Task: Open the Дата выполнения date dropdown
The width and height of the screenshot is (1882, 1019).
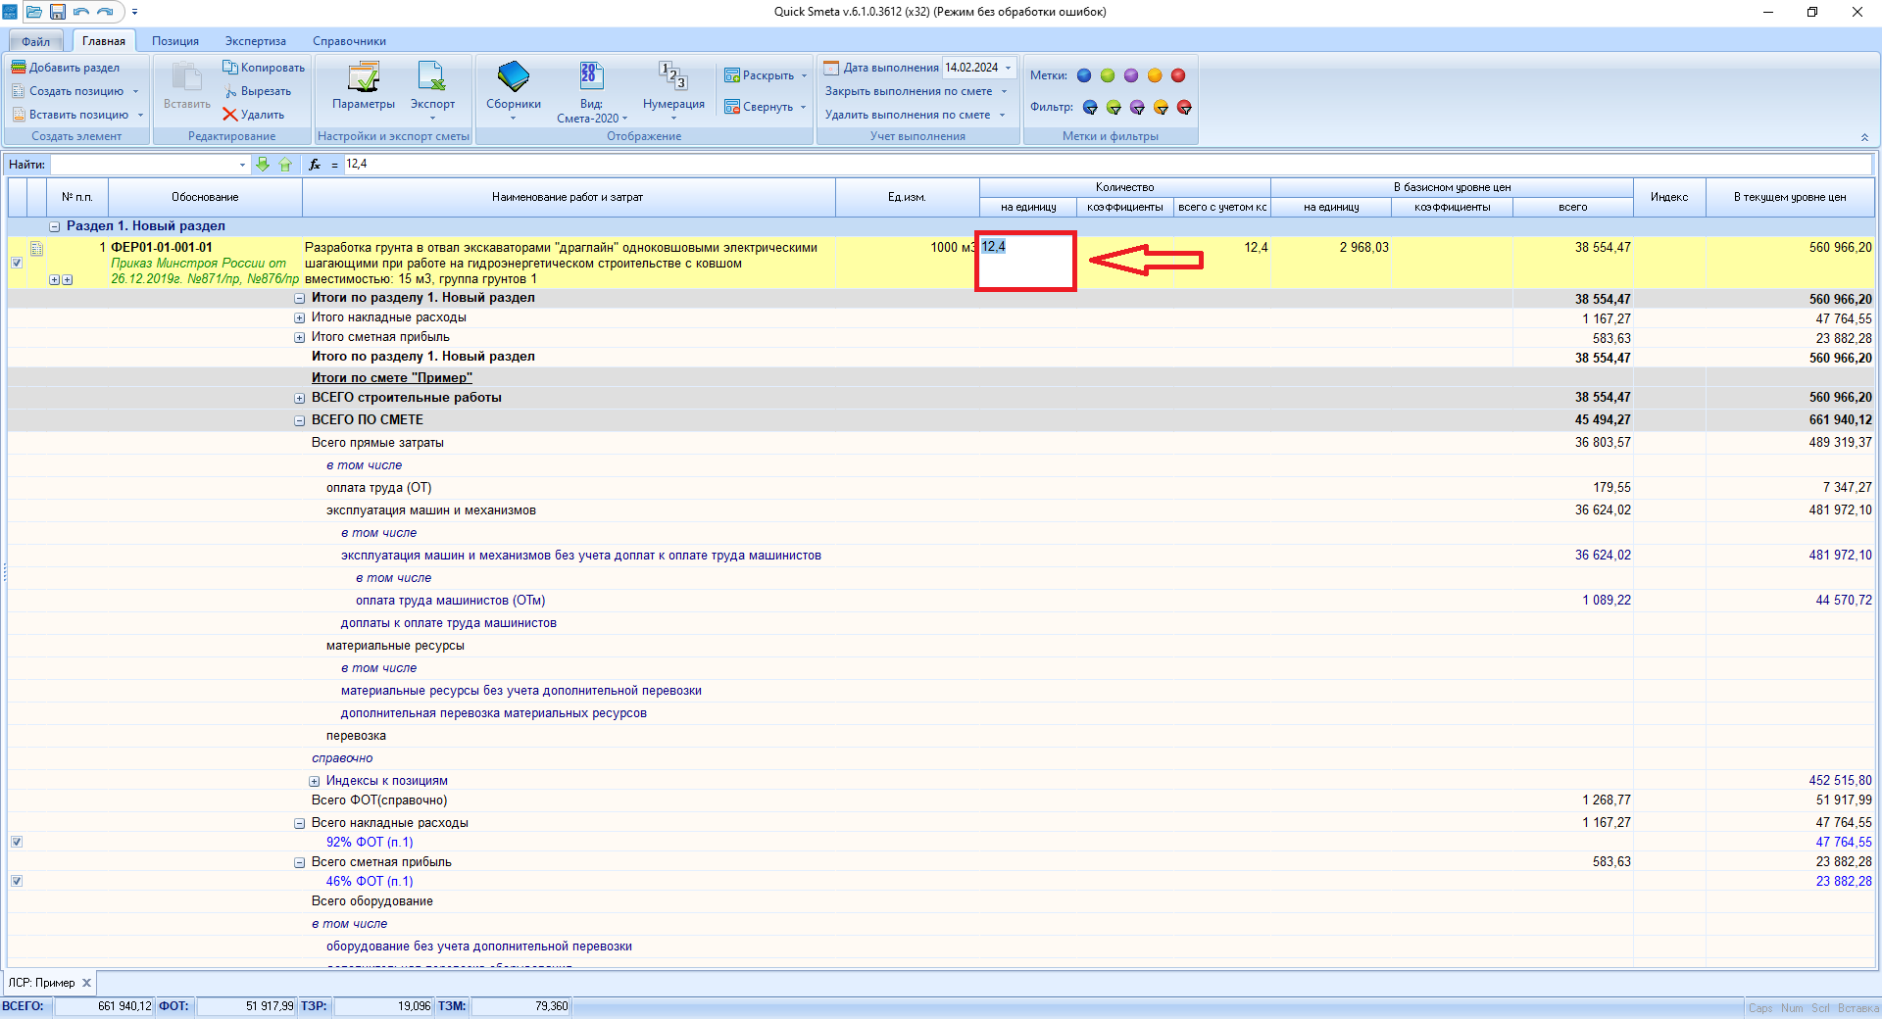Action: [1008, 68]
